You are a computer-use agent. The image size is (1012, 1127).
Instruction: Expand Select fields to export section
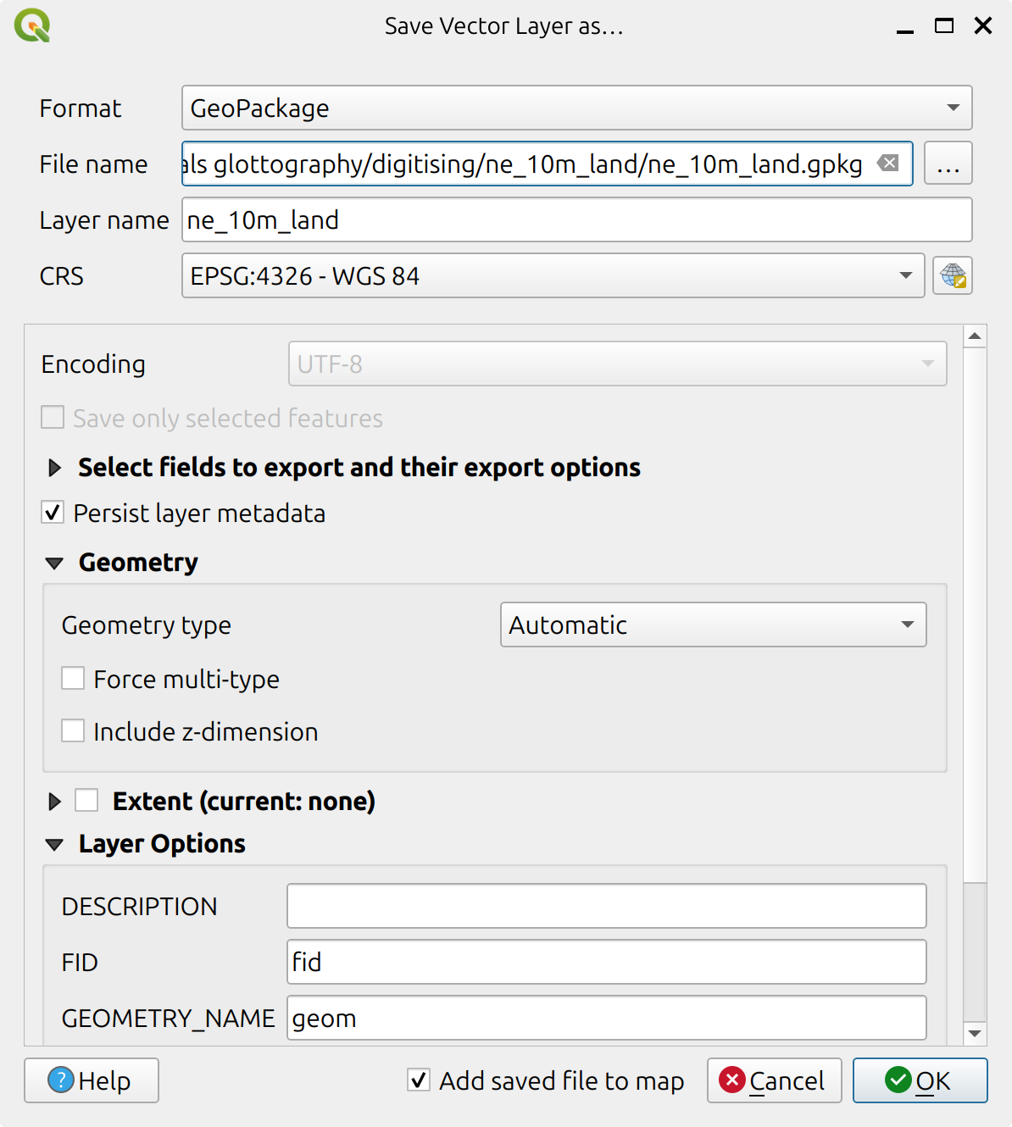pyautogui.click(x=55, y=468)
